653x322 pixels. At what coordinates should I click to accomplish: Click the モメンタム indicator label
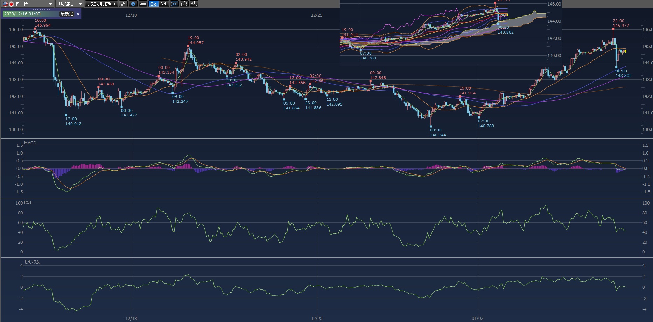[x=31, y=262]
